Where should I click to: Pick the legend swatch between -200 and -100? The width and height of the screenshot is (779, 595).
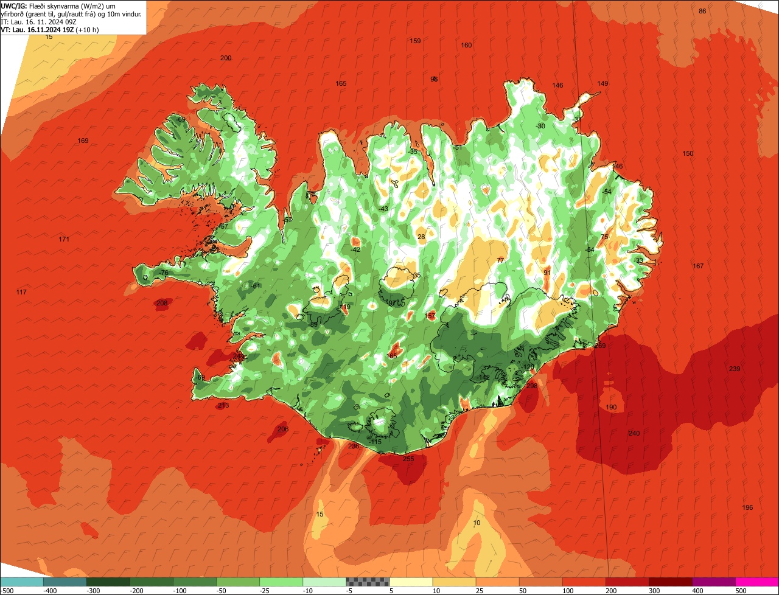pyautogui.click(x=152, y=582)
